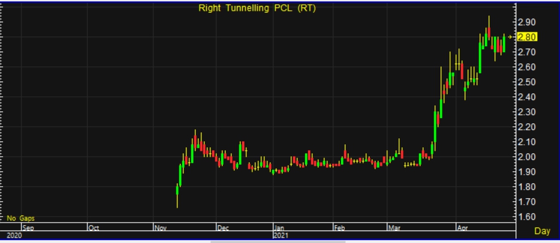Image resolution: width=560 pixels, height=243 pixels.
Task: Select the Dec label on time axis
Action: pos(223,228)
